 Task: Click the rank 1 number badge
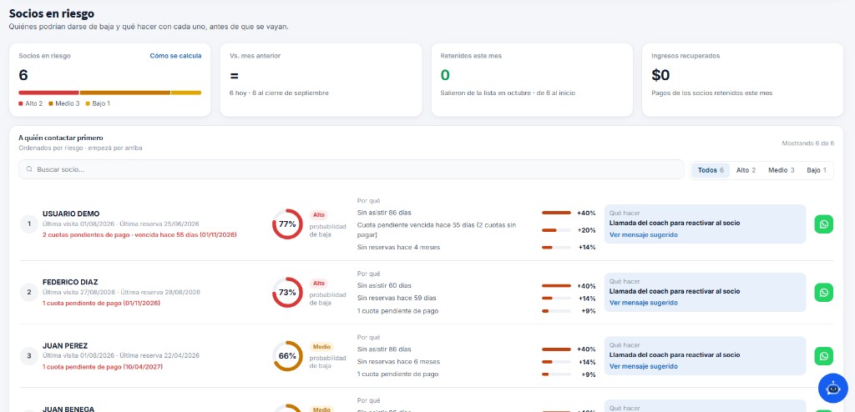pyautogui.click(x=29, y=224)
